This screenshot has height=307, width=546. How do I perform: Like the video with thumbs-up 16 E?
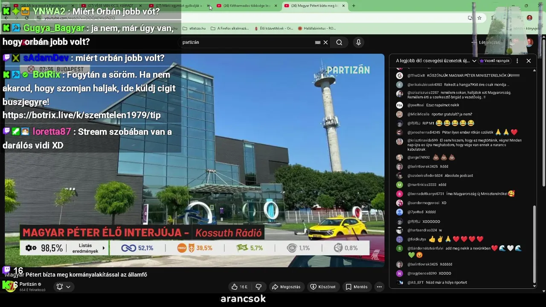pos(239,287)
